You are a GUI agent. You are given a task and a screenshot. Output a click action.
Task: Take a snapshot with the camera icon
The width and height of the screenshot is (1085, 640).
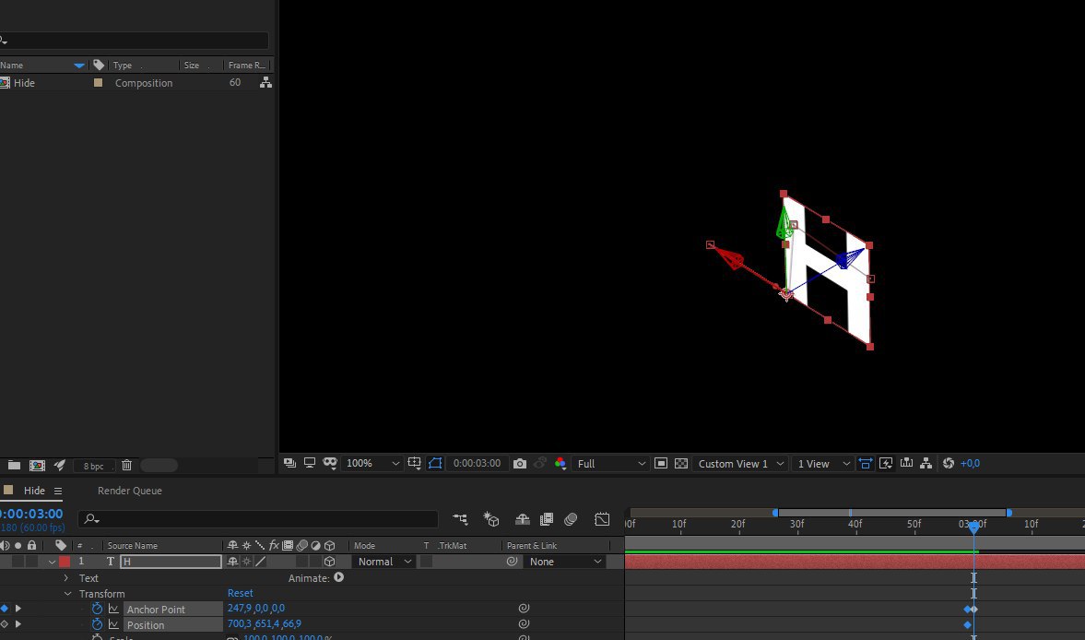click(520, 464)
